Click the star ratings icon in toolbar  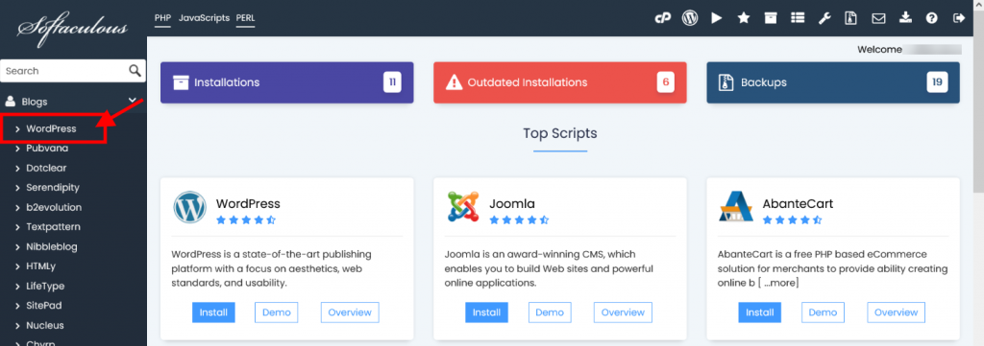coord(744,18)
